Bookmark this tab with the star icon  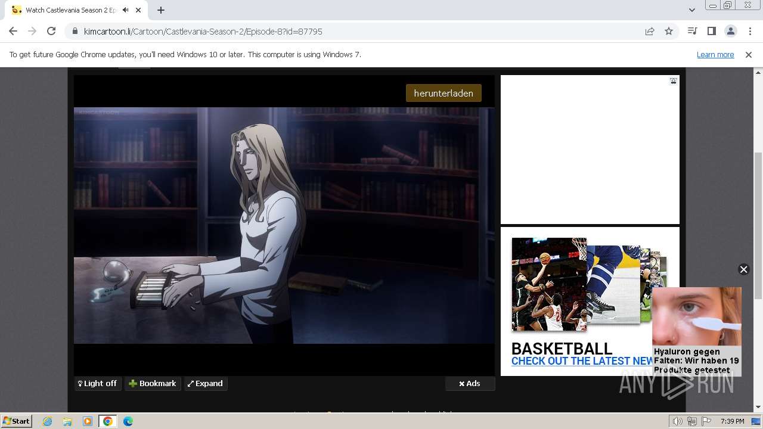[669, 31]
